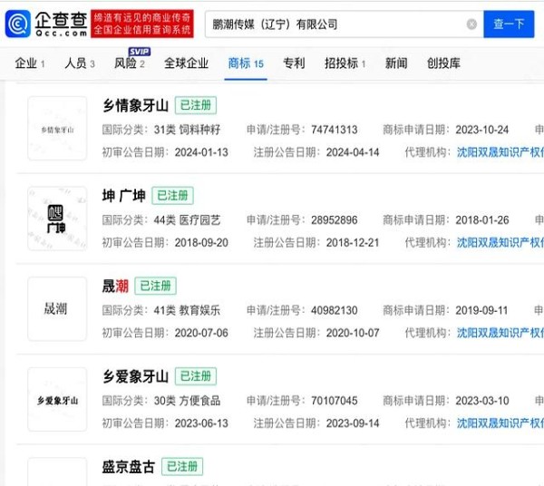Click the 查一下 search button
The width and height of the screenshot is (544, 486).
pyautogui.click(x=509, y=24)
